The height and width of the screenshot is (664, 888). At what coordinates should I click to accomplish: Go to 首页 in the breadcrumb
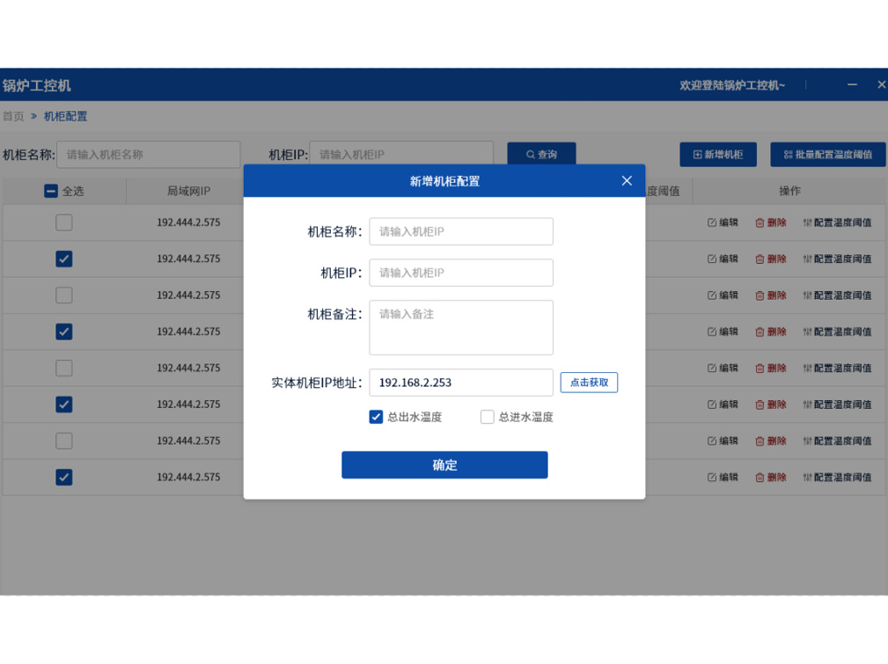point(13,116)
